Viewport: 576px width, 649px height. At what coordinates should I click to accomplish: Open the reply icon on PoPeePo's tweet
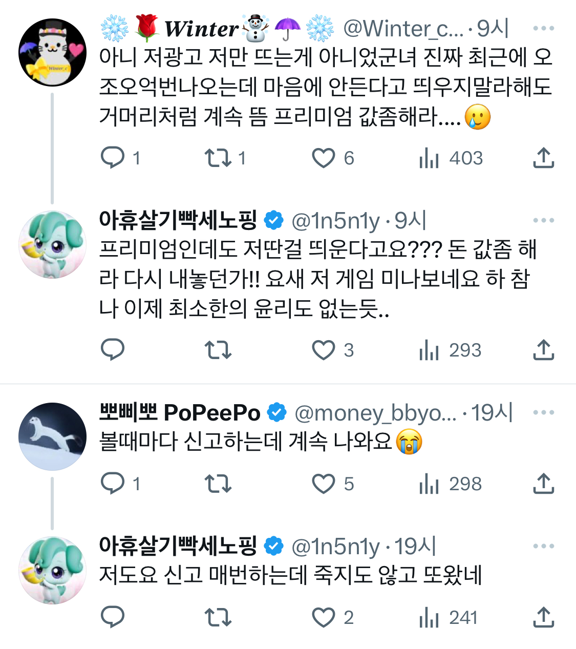tap(113, 483)
